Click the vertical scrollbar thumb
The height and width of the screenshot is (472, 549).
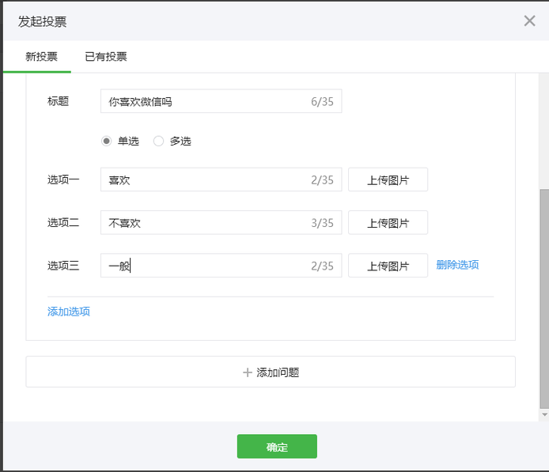click(x=543, y=296)
